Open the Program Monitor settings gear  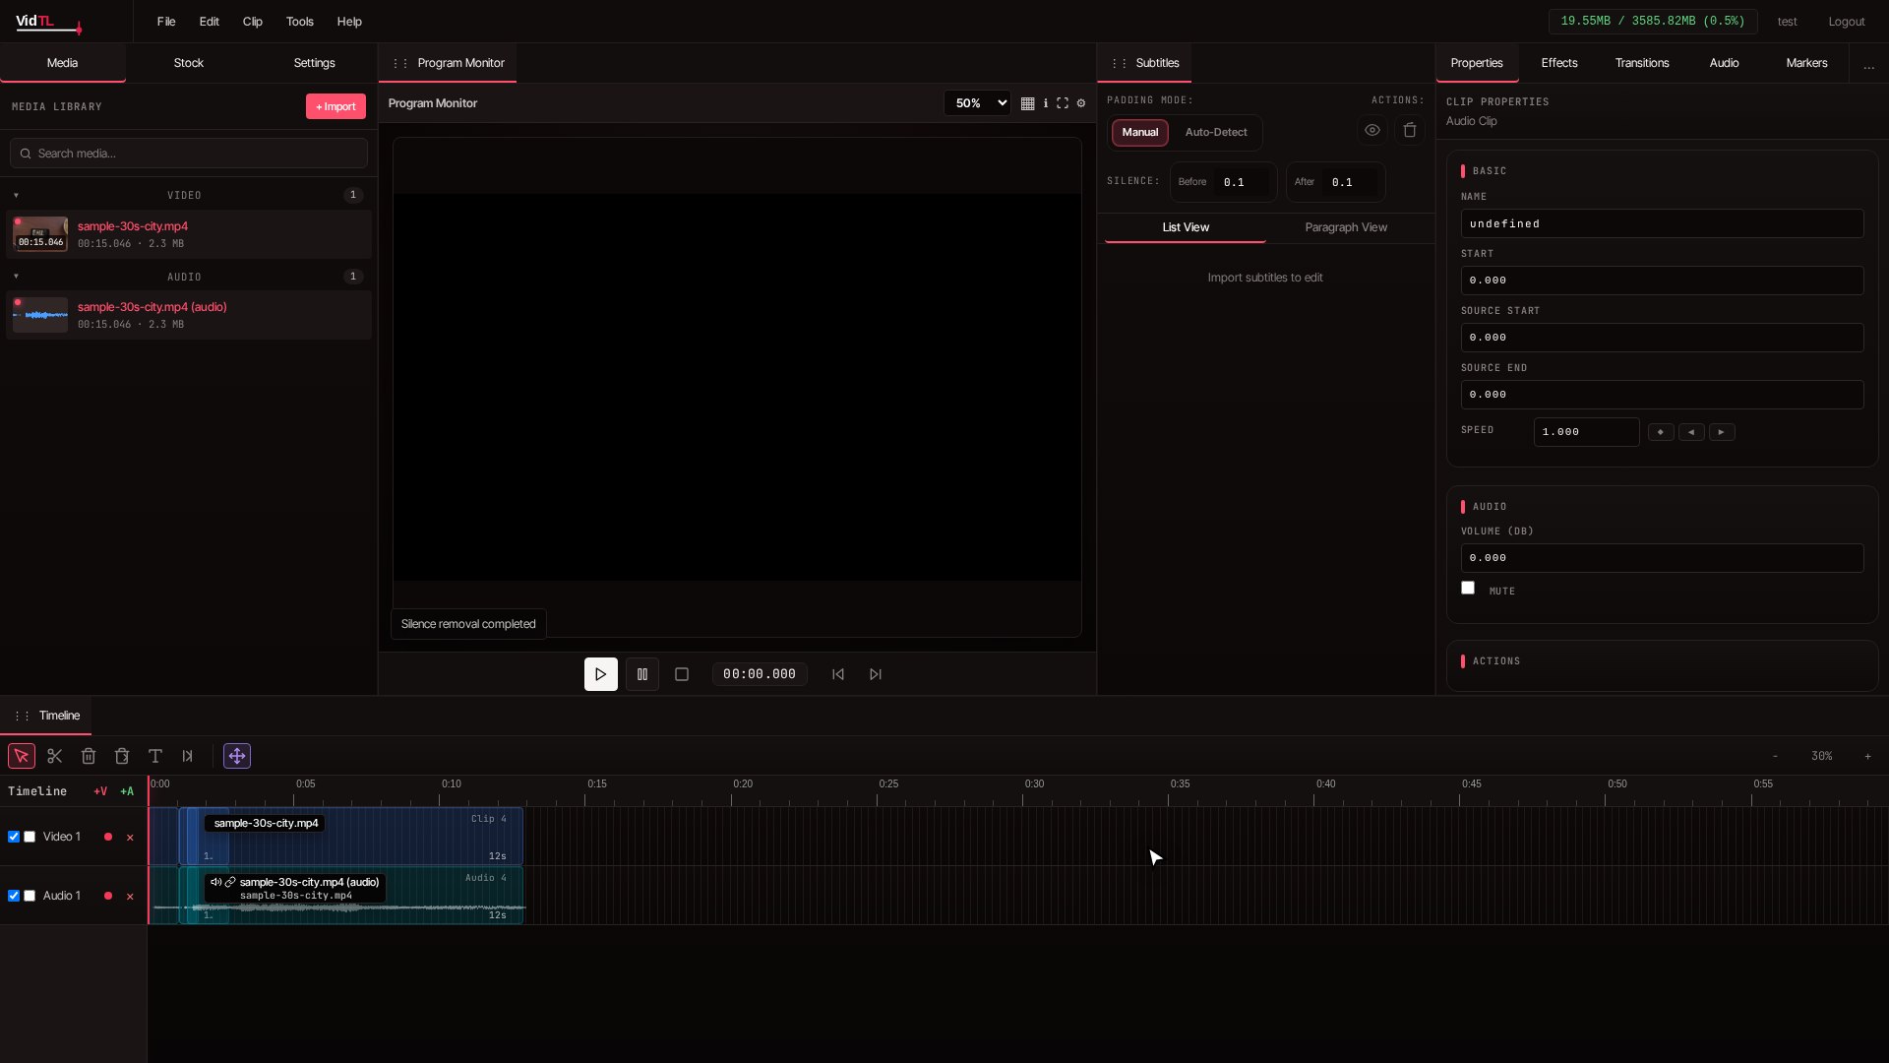(x=1081, y=103)
